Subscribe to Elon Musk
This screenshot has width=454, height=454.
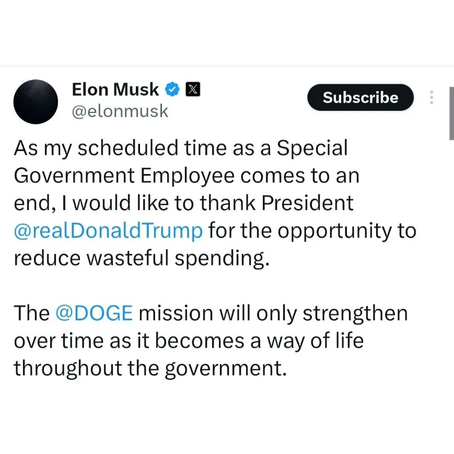coord(360,97)
